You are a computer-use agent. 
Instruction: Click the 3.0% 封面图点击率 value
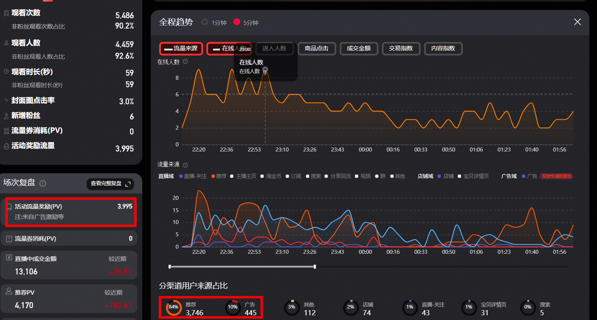tap(126, 102)
